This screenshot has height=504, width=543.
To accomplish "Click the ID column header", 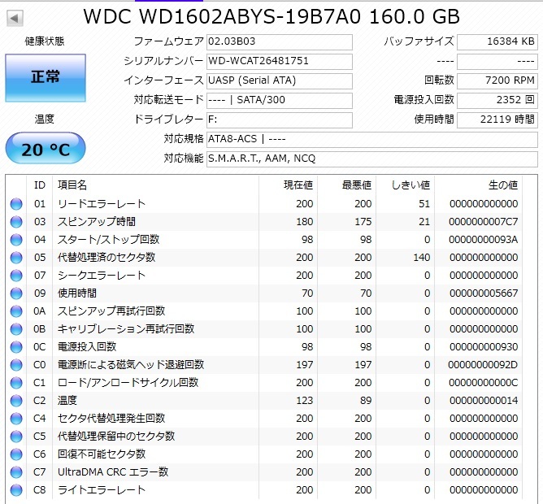I will click(x=40, y=185).
